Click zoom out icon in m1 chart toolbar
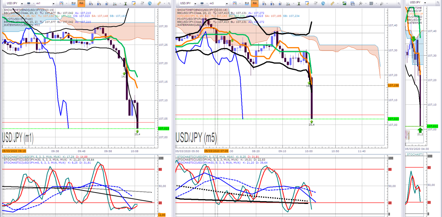Viewport: 442px width, 217px height. [x=99, y=3]
